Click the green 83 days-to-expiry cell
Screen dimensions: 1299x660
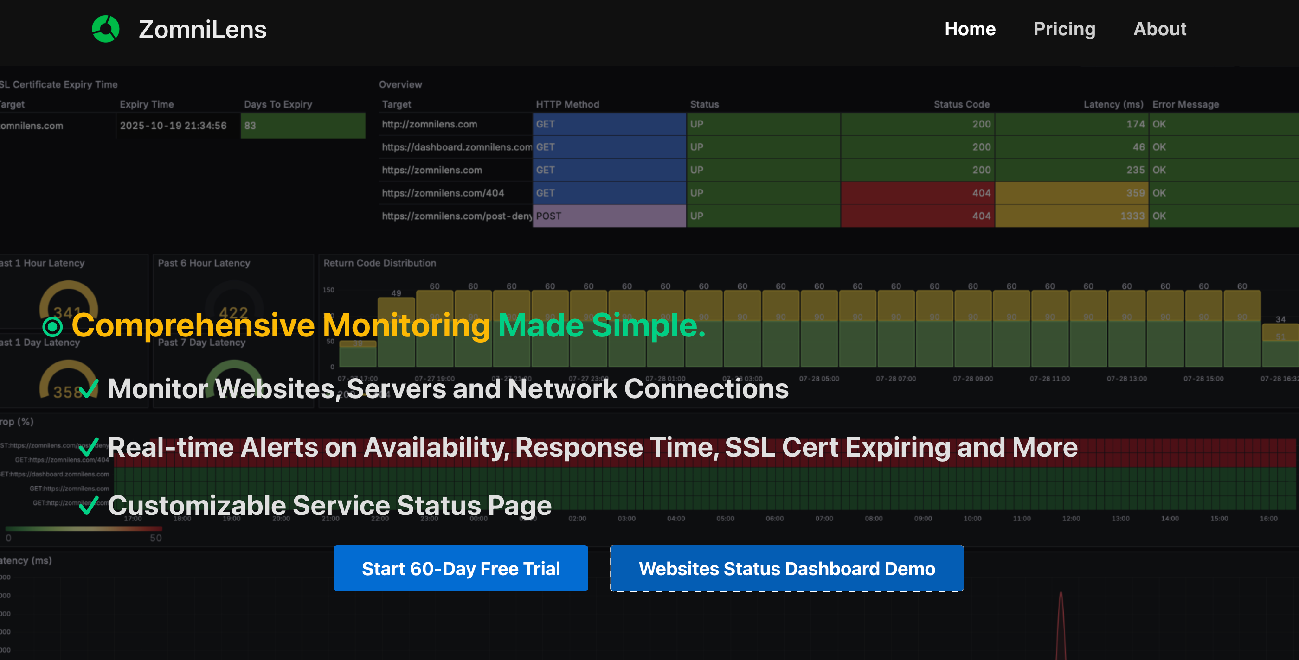tap(302, 126)
